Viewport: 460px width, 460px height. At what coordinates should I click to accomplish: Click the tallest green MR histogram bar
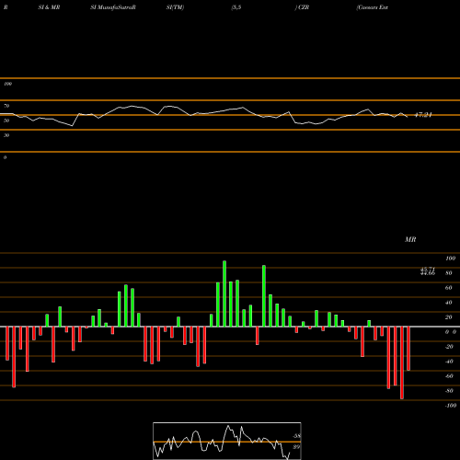tap(224, 293)
